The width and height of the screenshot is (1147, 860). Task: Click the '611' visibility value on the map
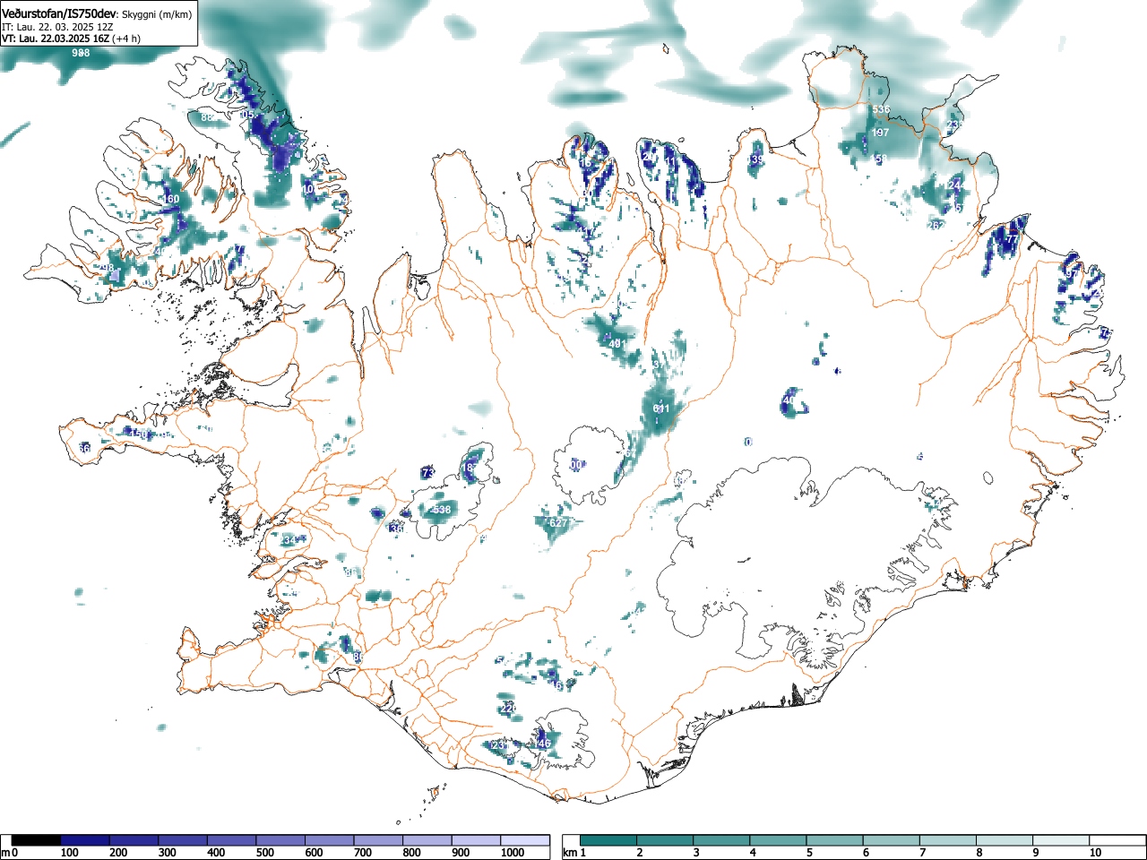pyautogui.click(x=661, y=408)
